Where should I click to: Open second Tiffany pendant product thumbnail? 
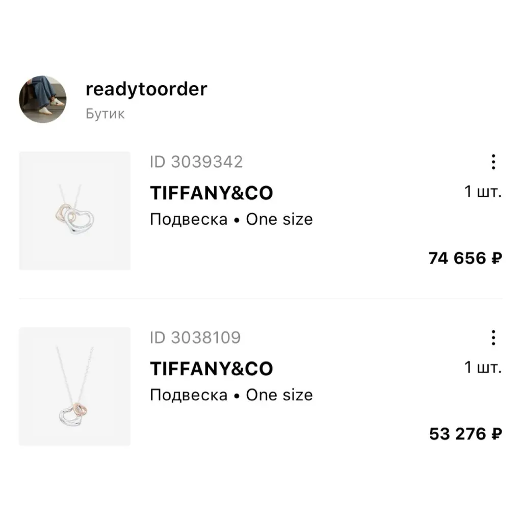(x=74, y=386)
